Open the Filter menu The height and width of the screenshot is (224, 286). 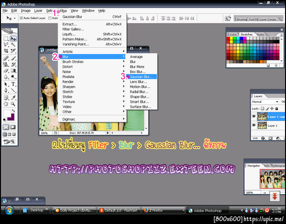63,11
